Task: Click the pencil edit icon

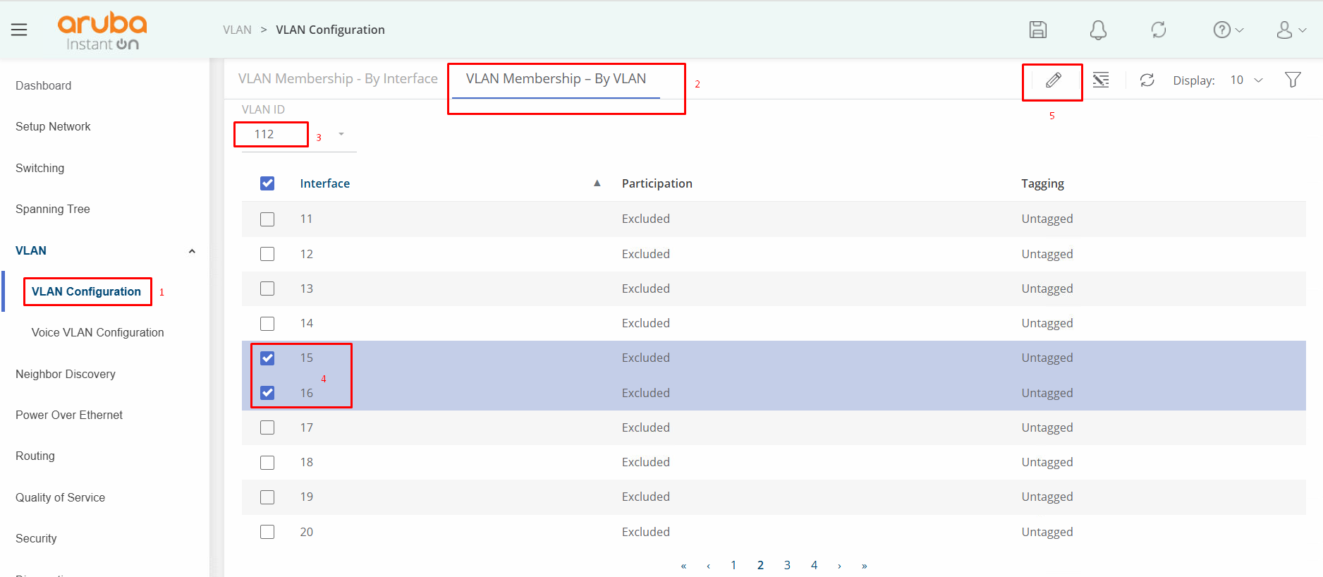Action: pyautogui.click(x=1053, y=80)
